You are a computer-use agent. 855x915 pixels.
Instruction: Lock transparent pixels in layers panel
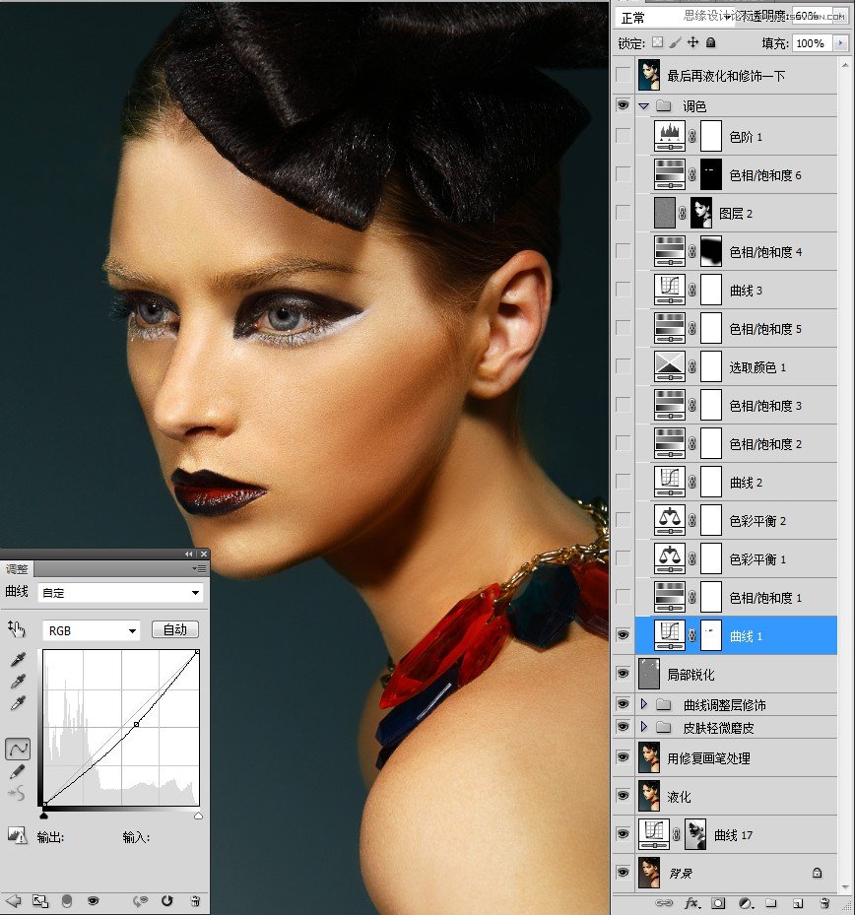pyautogui.click(x=658, y=42)
